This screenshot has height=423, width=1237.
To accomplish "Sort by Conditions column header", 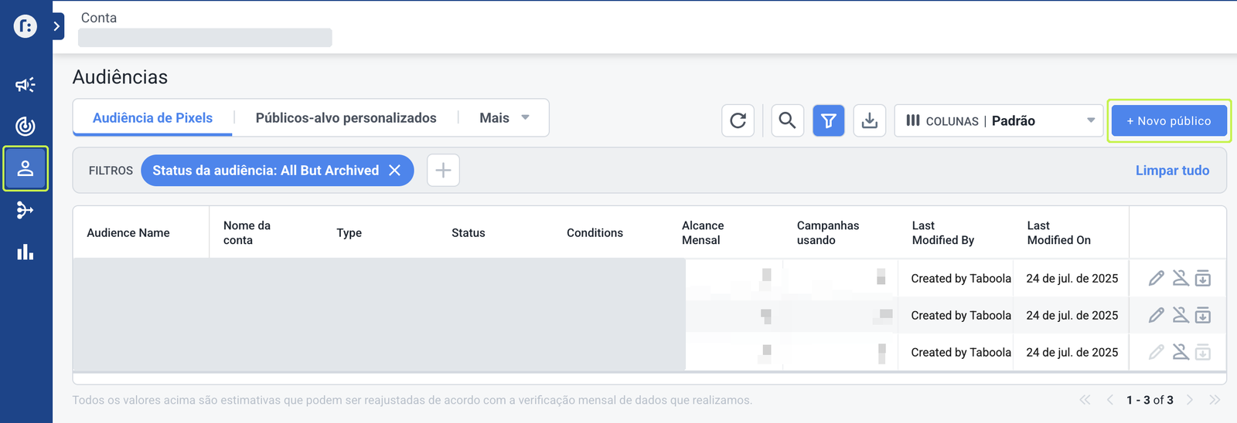I will click(595, 233).
